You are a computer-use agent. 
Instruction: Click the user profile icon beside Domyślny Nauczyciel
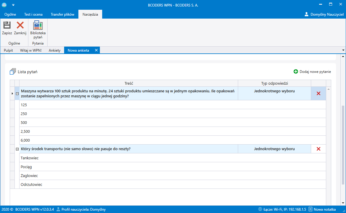tap(306, 14)
